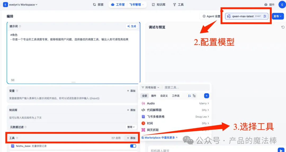Click the Doug Lea author label

coord(201,117)
